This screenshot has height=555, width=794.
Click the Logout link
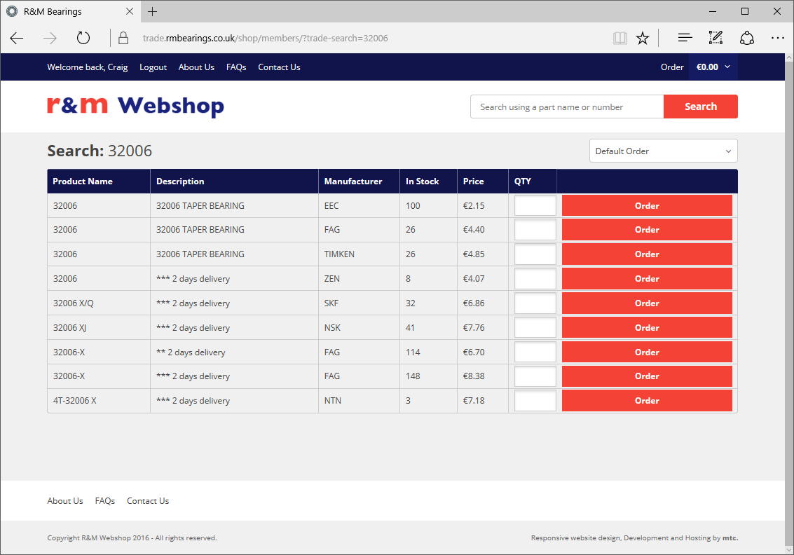click(153, 67)
